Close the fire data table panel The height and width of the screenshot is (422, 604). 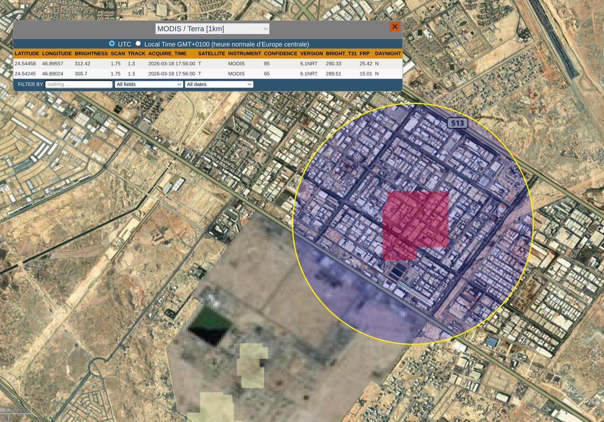[x=395, y=27]
